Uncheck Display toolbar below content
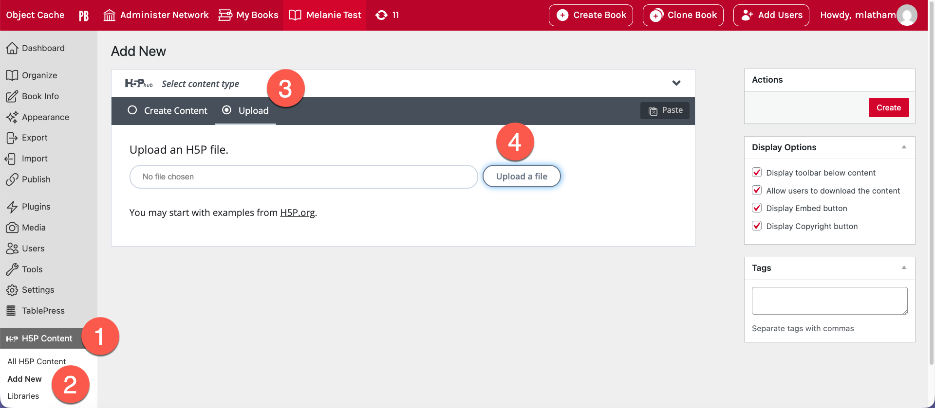Screen dimensions: 935x408 click(757, 173)
